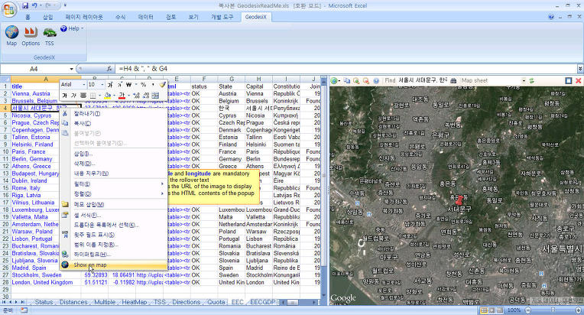Switch to the Distances sheet tab

coord(73,302)
